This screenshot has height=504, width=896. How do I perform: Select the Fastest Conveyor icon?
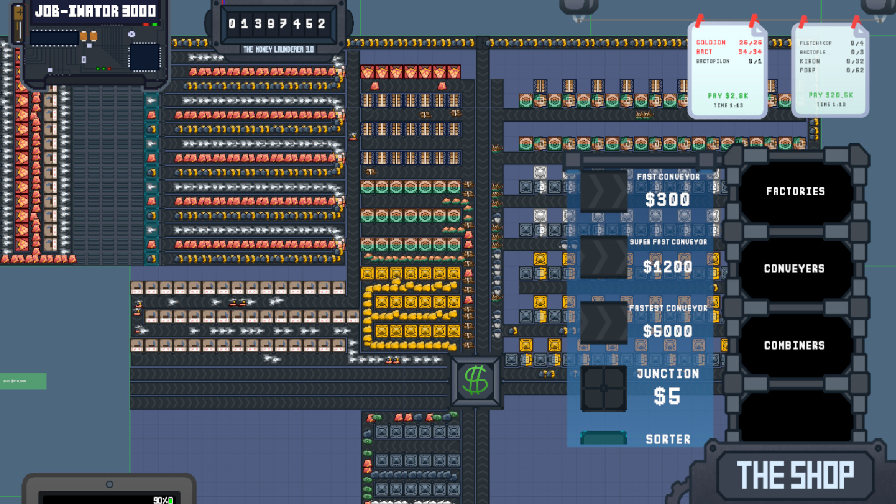pos(603,323)
